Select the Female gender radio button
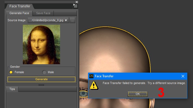Image resolution: width=193 pixels, height=108 pixels. [11, 72]
